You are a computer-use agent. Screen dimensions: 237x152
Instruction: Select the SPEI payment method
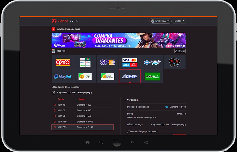tap(108, 62)
